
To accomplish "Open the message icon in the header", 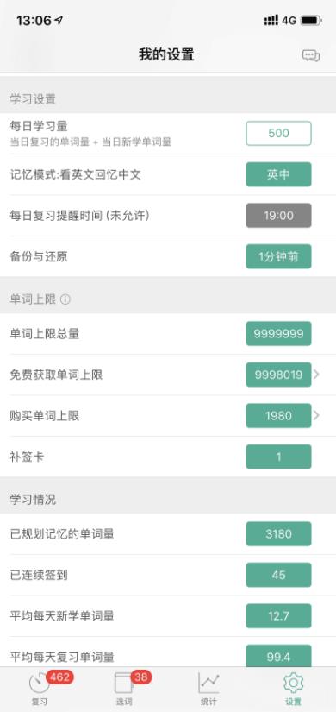I will pos(311,55).
